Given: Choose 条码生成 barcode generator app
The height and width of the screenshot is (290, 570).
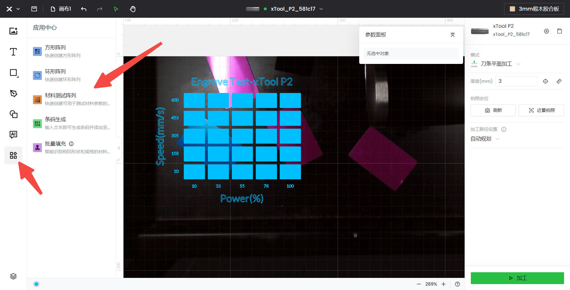Looking at the screenshot, I should 71,123.
